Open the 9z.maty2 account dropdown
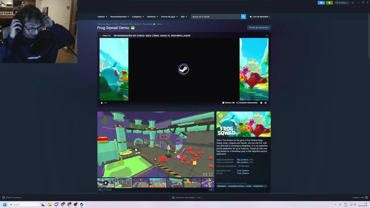 343,3
